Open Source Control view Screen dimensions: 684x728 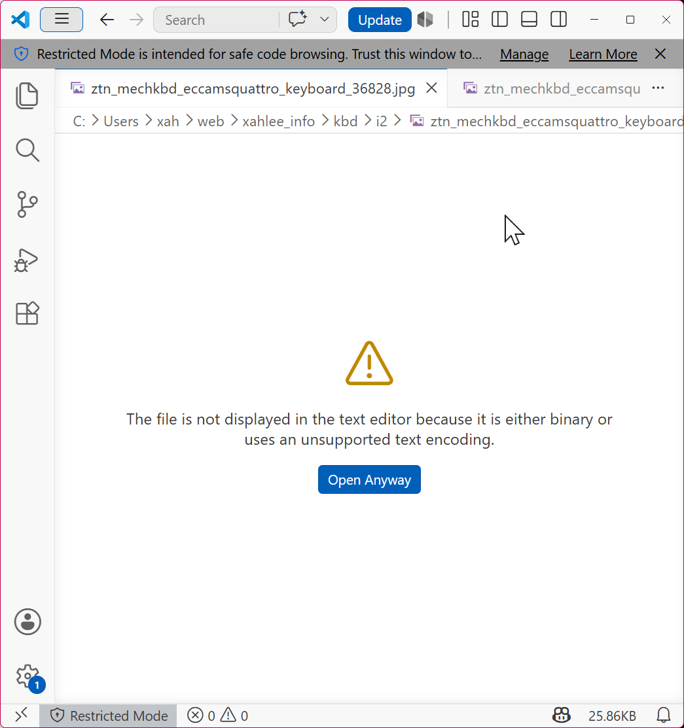click(x=27, y=204)
